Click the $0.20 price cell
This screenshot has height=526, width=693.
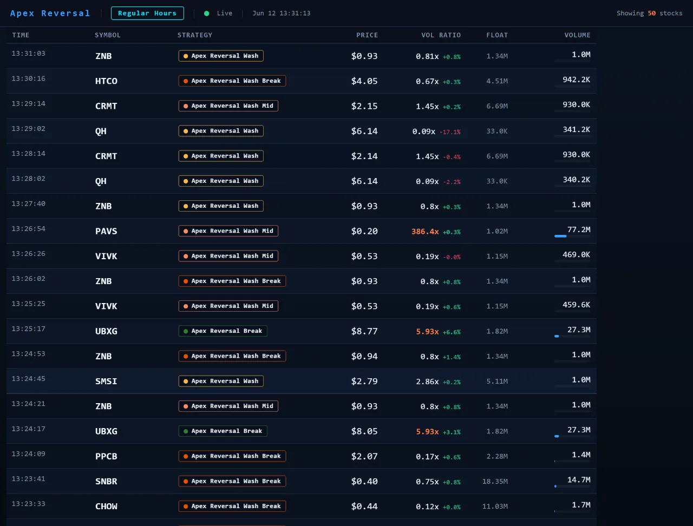[364, 231]
